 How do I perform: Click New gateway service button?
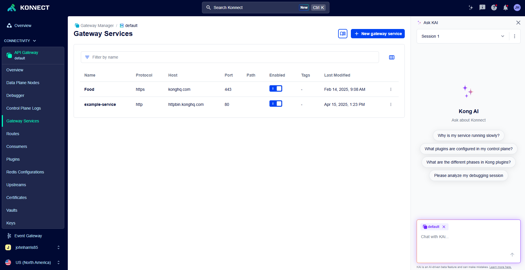378,34
